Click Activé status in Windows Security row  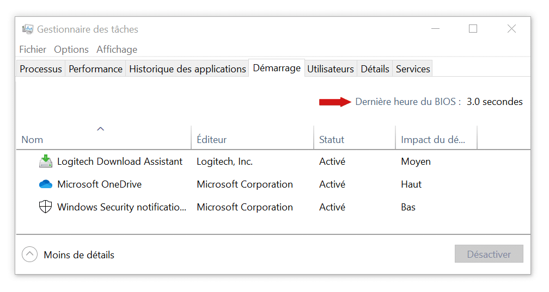click(332, 207)
